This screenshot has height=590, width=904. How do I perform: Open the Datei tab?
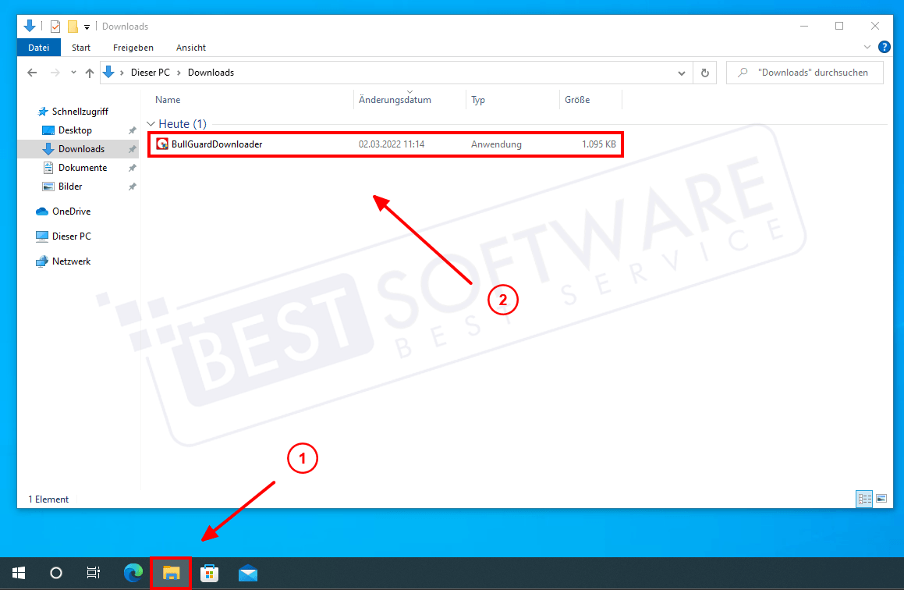[x=38, y=48]
